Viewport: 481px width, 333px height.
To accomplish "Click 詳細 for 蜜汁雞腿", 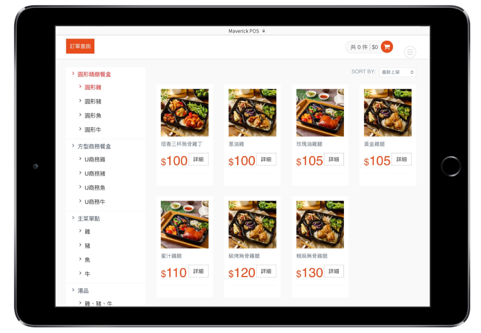I will [x=199, y=271].
